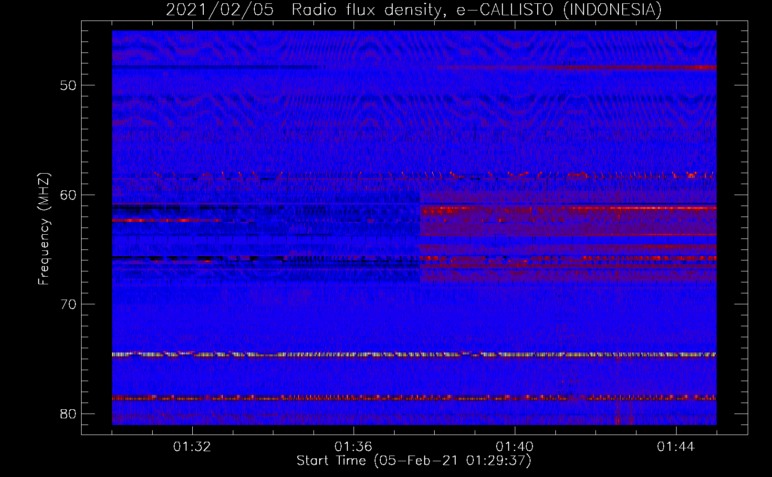Click the 60 MHz frequency tick label
772x477 pixels.
pyautogui.click(x=68, y=195)
